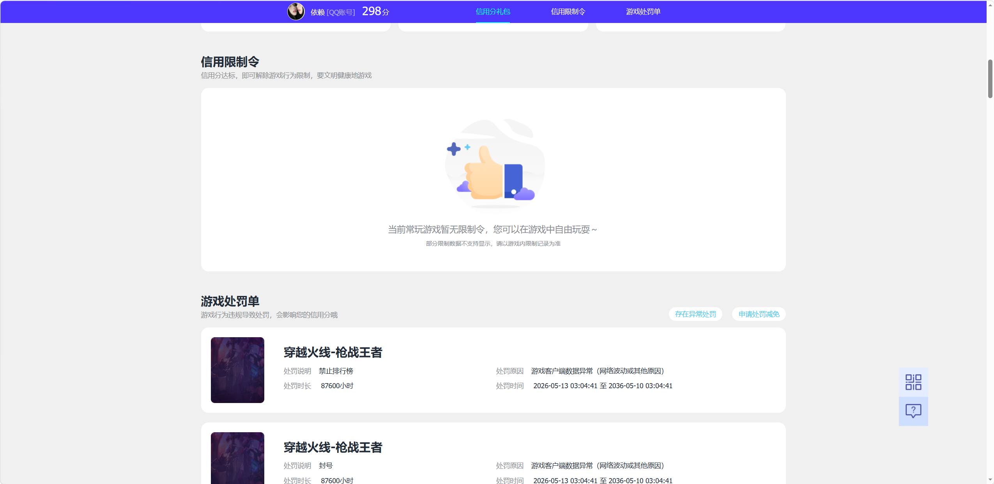Click 申请处罚减免 button

click(759, 314)
